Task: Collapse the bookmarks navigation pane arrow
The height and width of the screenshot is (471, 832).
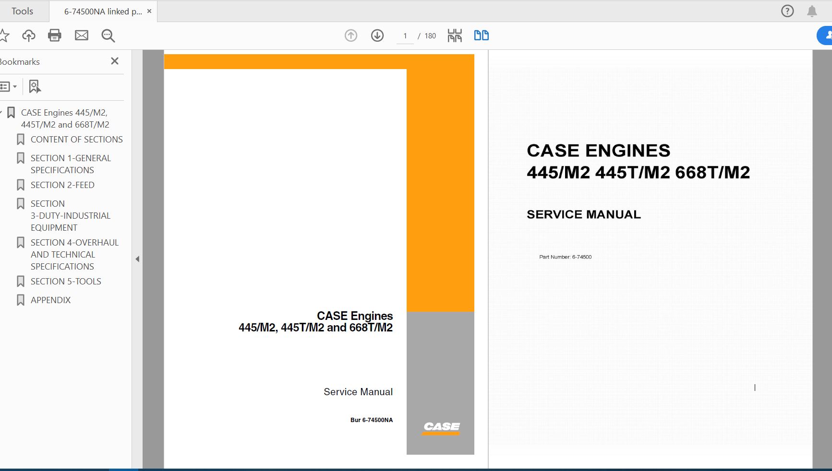Action: [137, 259]
